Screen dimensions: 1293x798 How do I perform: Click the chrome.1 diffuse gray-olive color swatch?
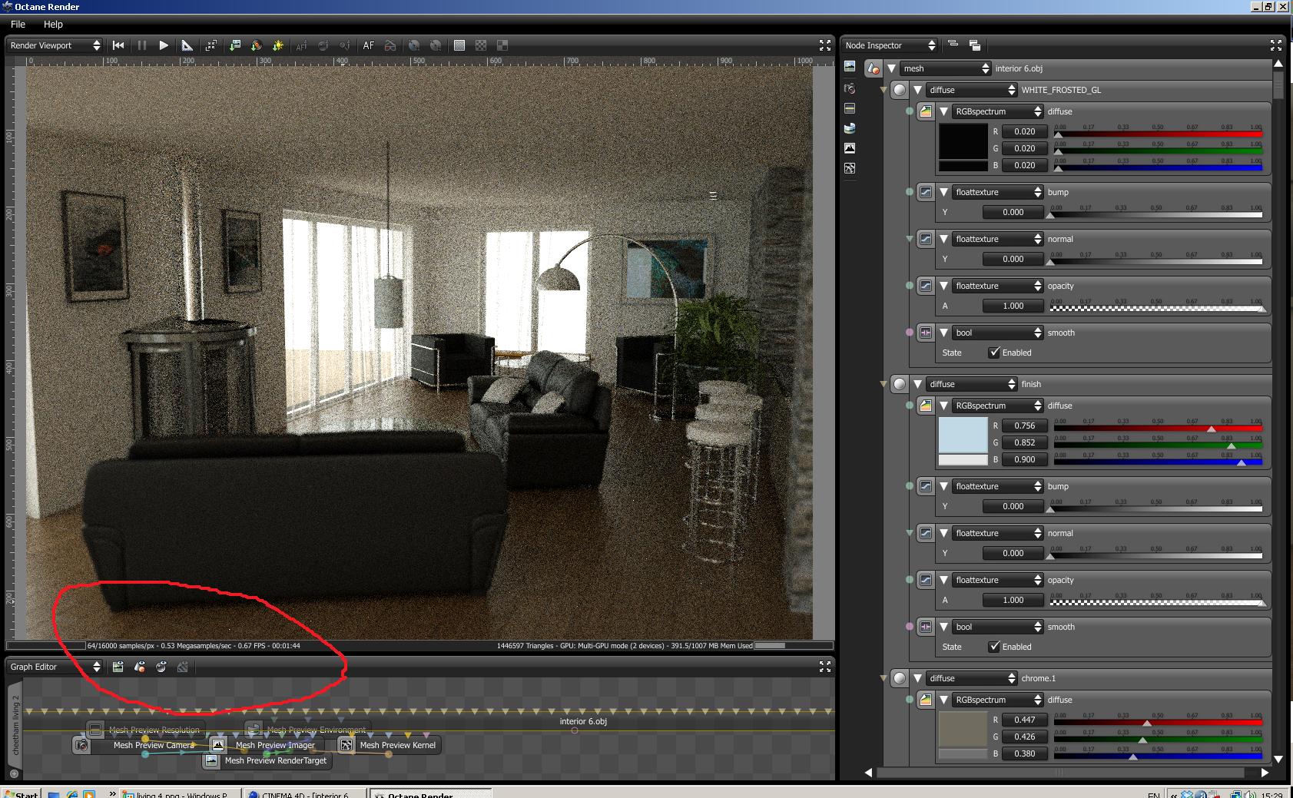click(x=963, y=730)
